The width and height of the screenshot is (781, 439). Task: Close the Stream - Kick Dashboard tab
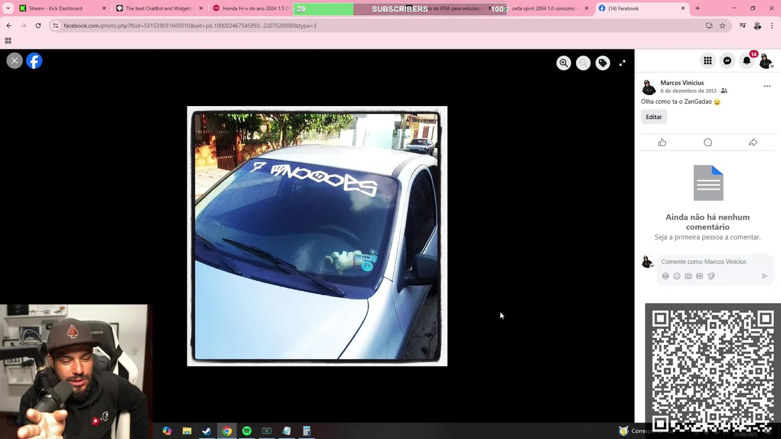(104, 9)
